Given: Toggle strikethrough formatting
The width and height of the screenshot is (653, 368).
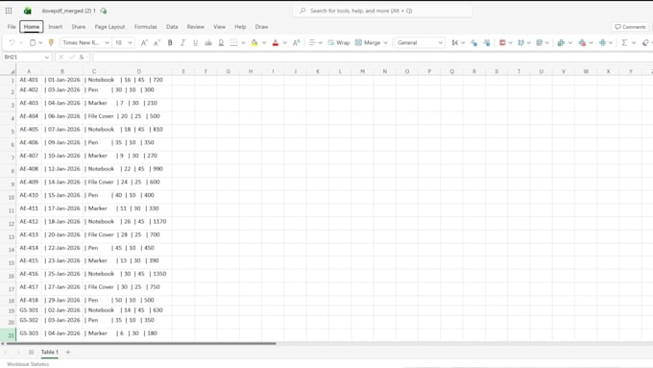Looking at the screenshot, I should click(x=208, y=42).
